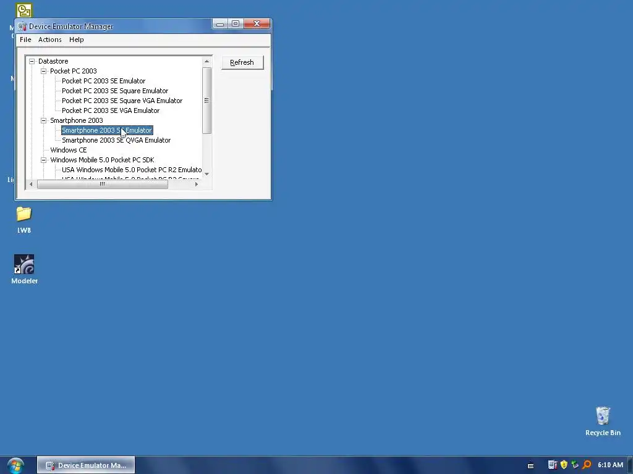Collapse the Datastore tree node

[x=32, y=61]
